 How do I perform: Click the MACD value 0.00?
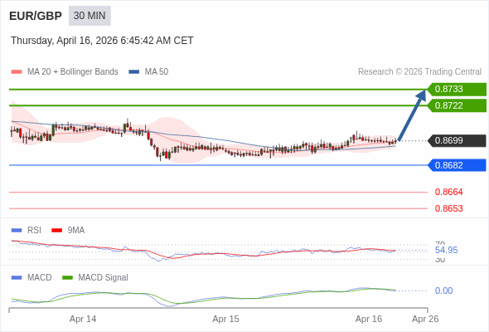[x=443, y=290]
